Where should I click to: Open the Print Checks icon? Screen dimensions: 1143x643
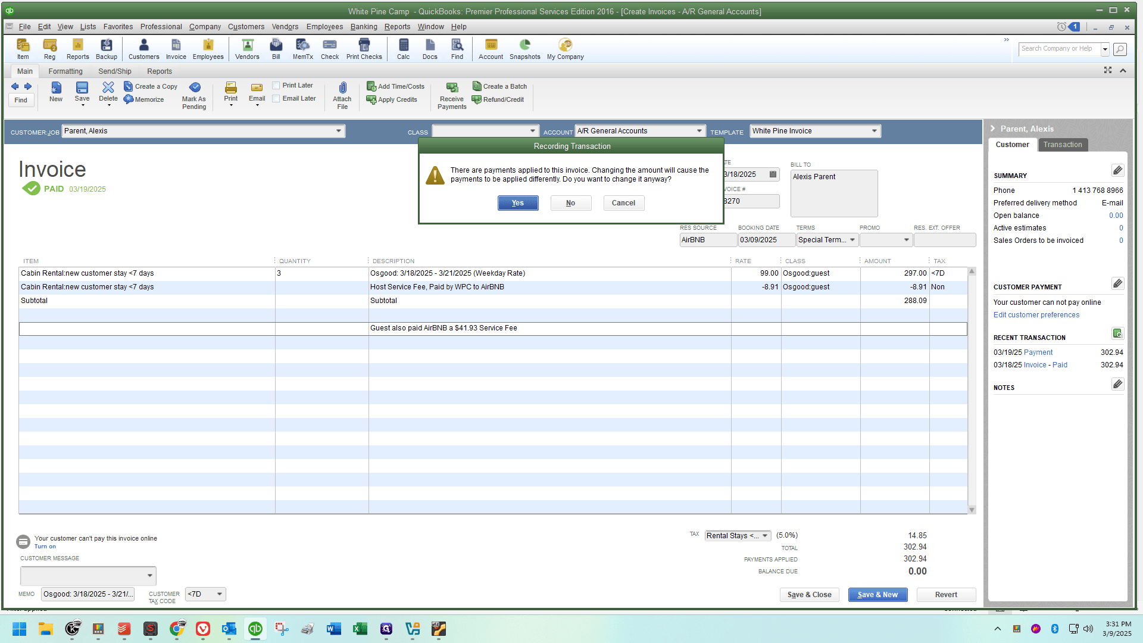coord(364,49)
